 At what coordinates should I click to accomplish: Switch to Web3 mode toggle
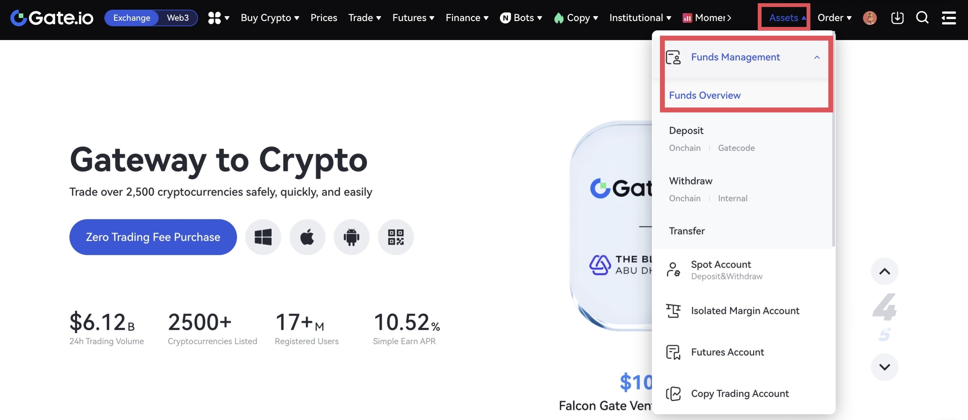(177, 18)
